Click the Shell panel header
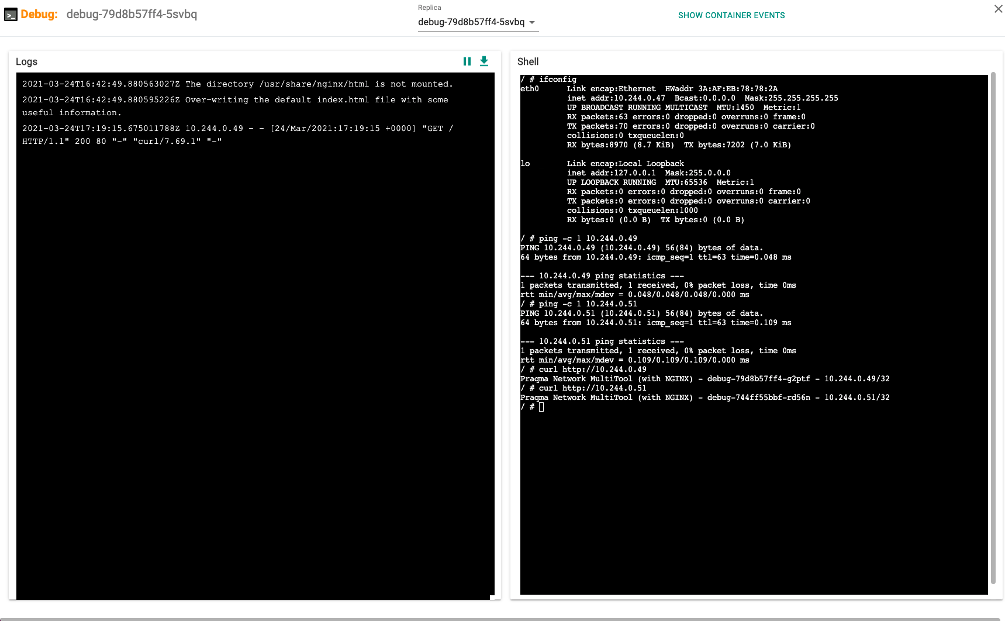 coord(528,61)
